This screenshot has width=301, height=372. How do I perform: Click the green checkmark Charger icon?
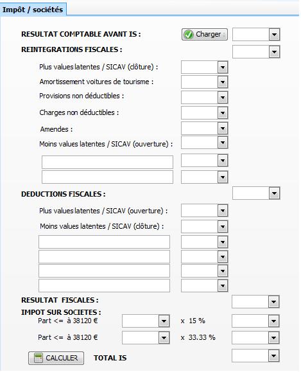[189, 35]
